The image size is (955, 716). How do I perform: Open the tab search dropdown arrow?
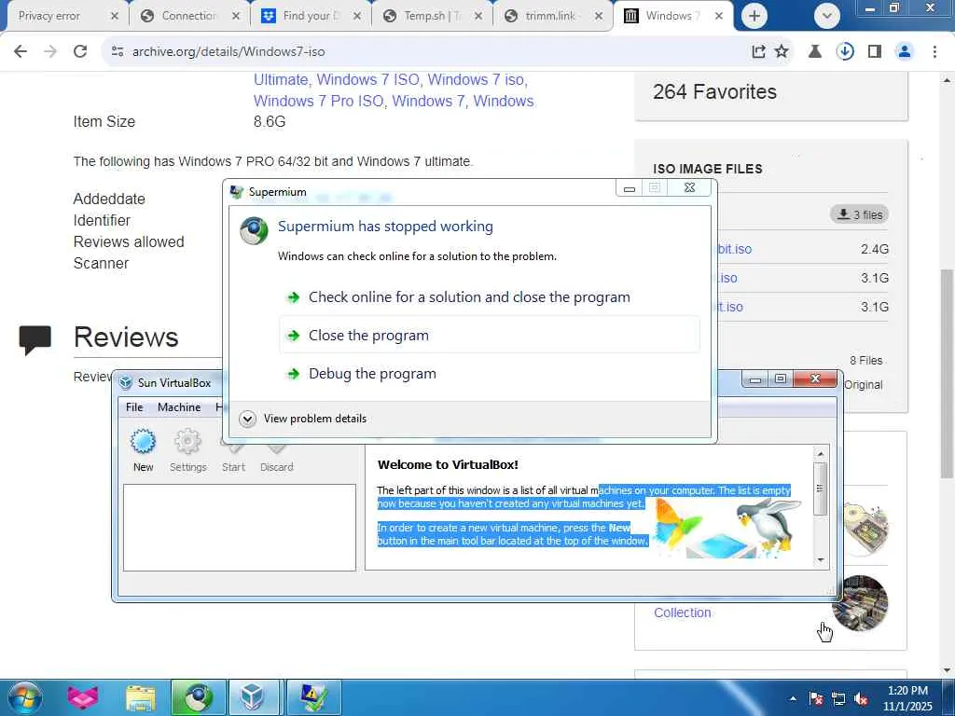click(x=826, y=16)
